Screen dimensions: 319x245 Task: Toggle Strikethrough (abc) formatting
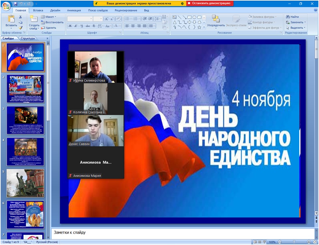click(88, 26)
